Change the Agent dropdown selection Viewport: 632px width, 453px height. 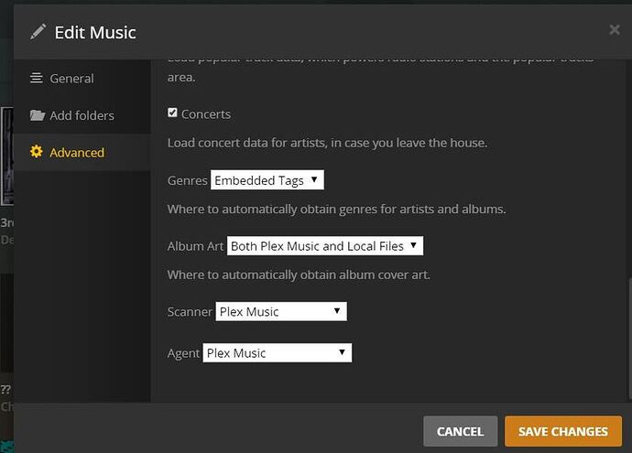[x=277, y=352]
